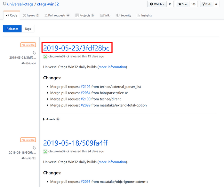
Task: Click the first 'Changes:' heading
Action: point(52,78)
